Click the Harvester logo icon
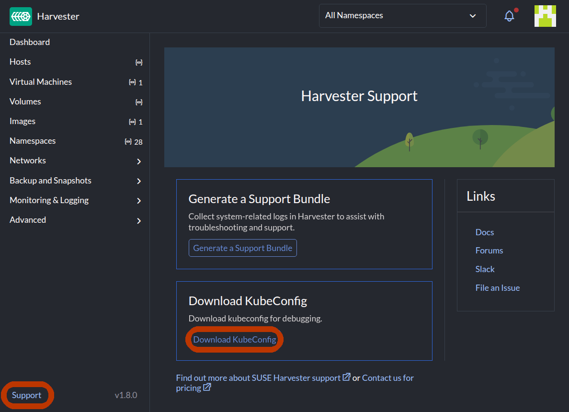 pyautogui.click(x=21, y=16)
